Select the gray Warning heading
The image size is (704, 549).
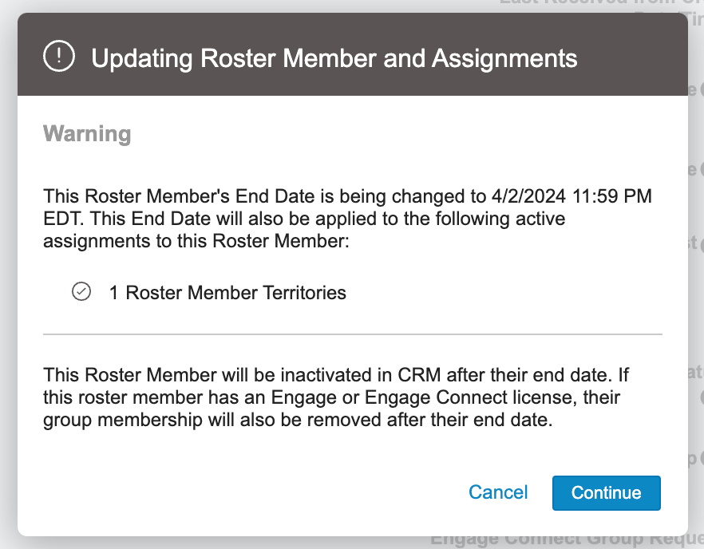click(x=87, y=133)
